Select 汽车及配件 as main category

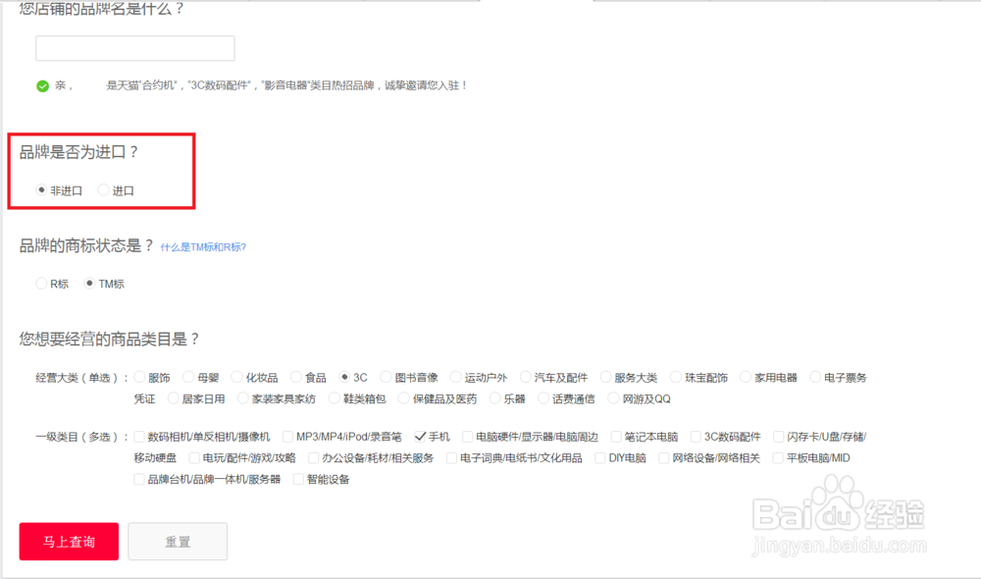tap(526, 377)
